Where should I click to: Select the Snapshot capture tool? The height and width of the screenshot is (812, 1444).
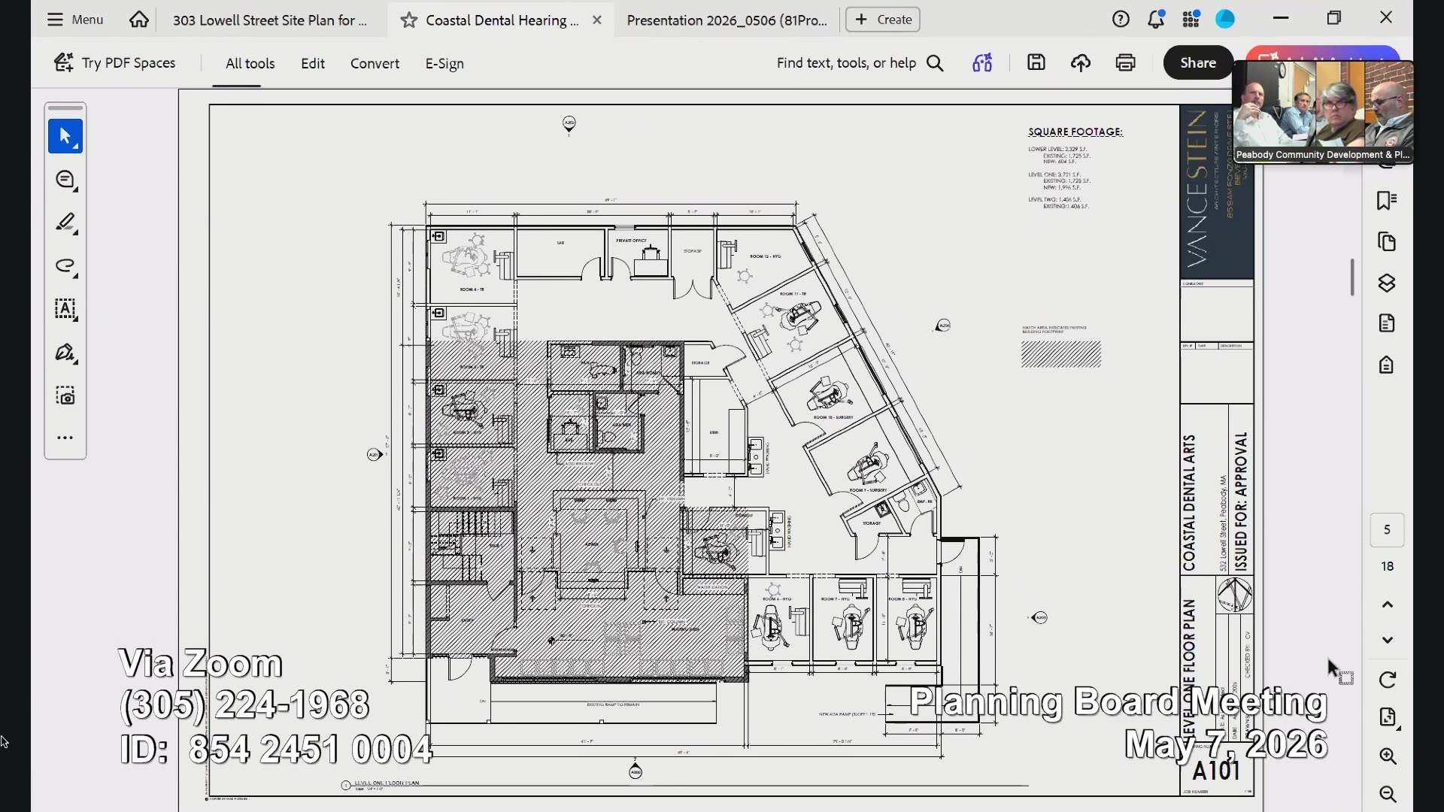[x=65, y=396]
